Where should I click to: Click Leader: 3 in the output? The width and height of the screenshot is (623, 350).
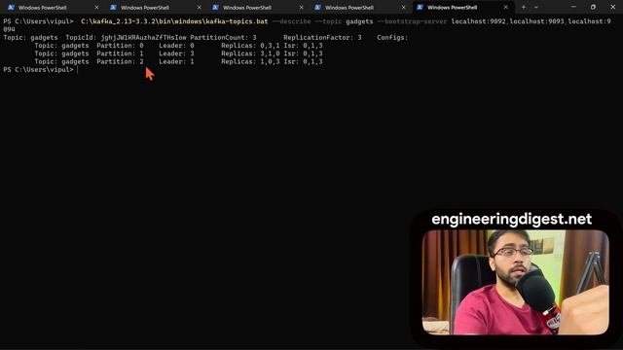pos(176,53)
